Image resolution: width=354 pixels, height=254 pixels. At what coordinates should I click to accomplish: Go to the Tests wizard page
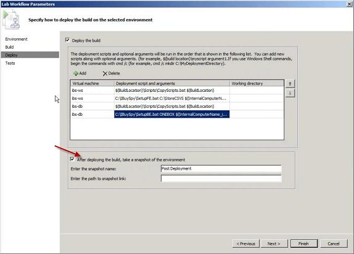coord(10,63)
